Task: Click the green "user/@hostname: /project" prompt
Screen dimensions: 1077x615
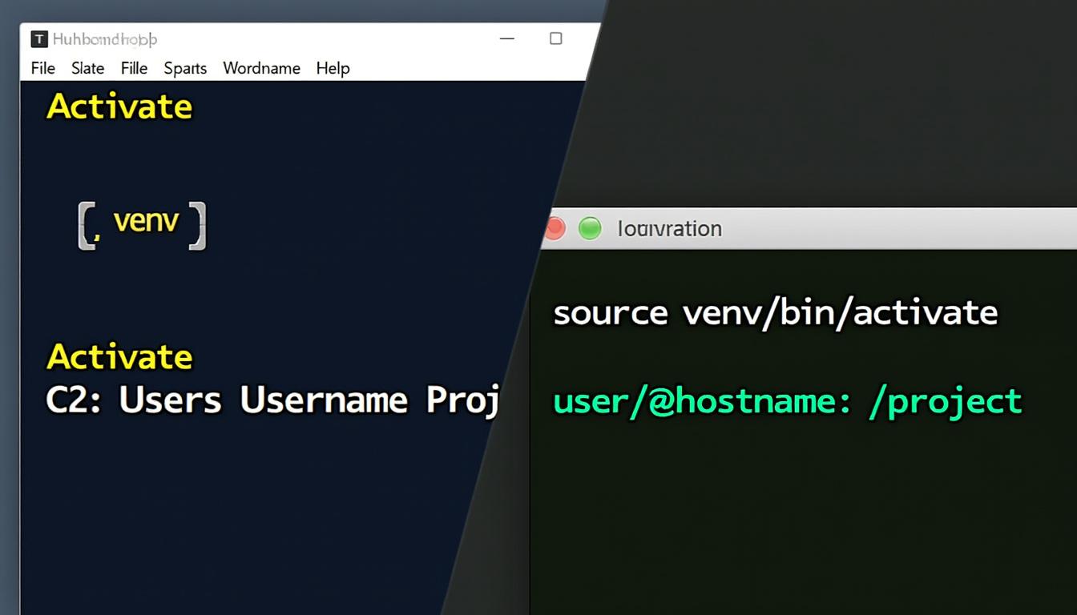Action: pos(787,400)
